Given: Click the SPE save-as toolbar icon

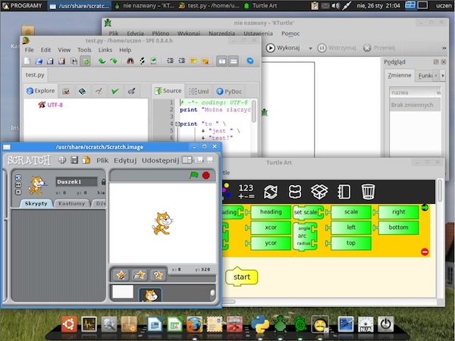Looking at the screenshot, I should tap(61, 61).
